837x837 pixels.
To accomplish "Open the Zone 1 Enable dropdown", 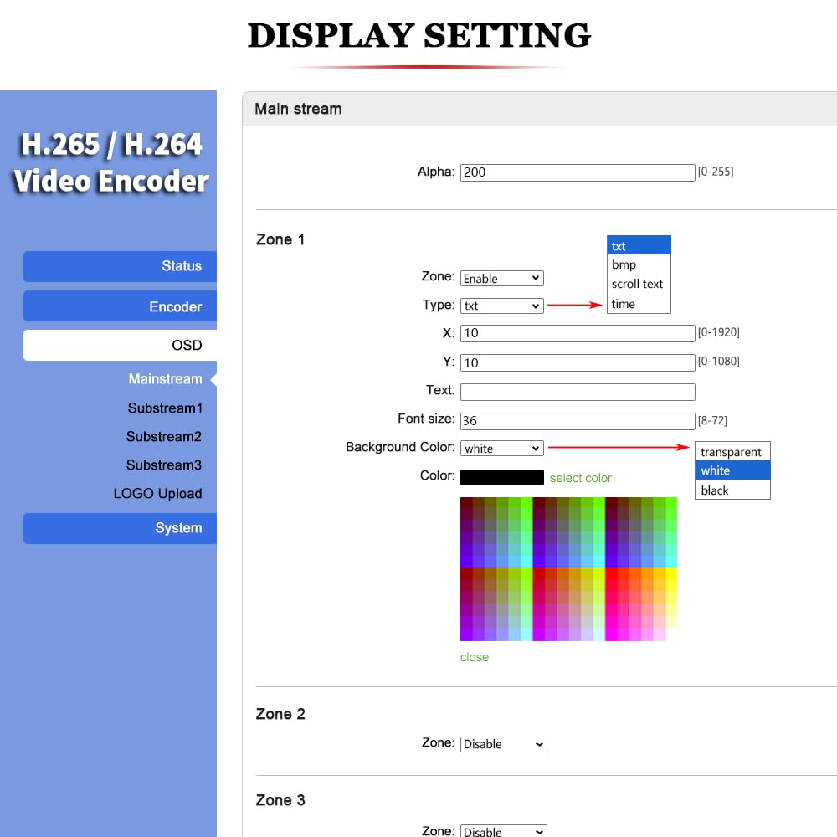I will tap(501, 278).
